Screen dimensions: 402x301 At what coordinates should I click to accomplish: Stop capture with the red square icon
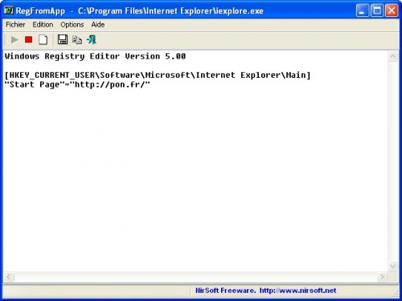point(28,39)
